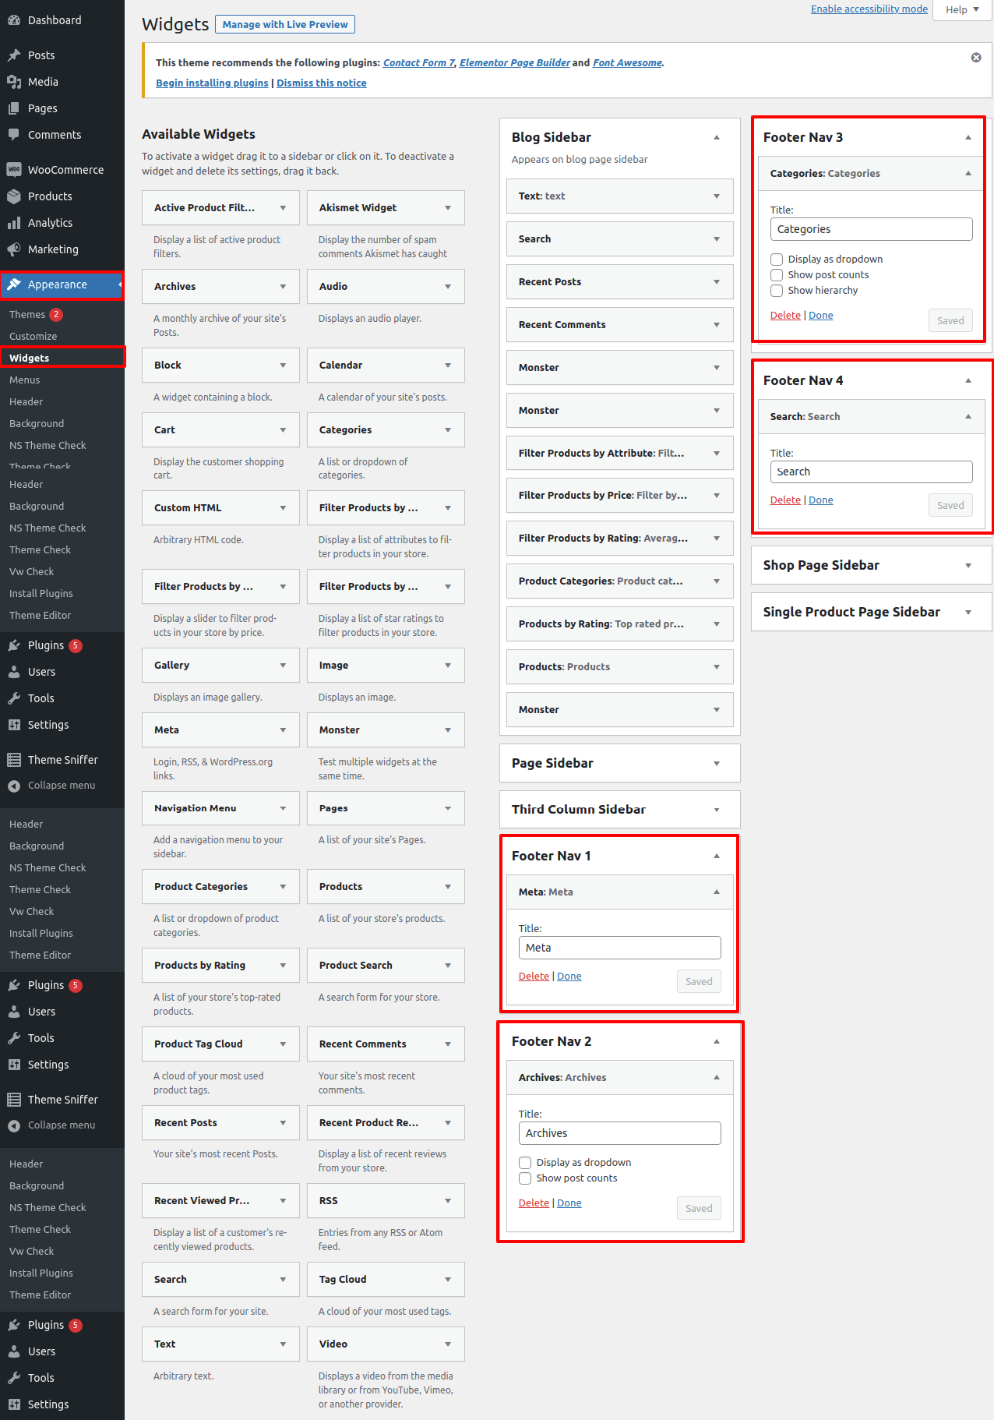Screen dimensions: 994x1420
Task: Expand the Page Sidebar section
Action: point(717,764)
